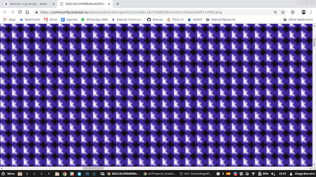Open the browser home page
The width and height of the screenshot is (316, 177).
click(x=27, y=12)
